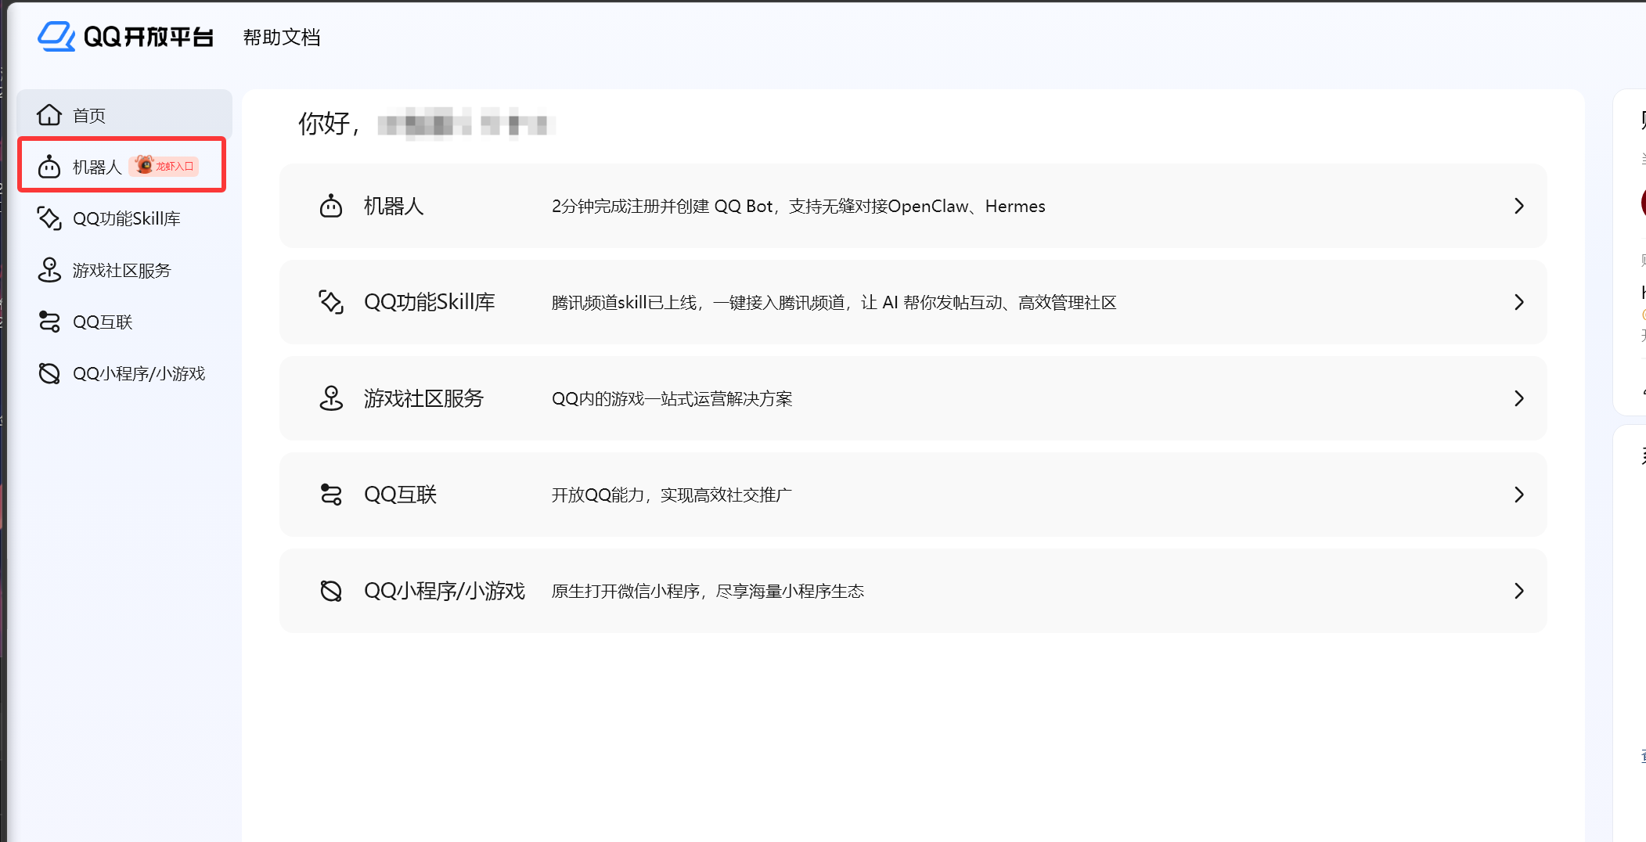Screen dimensions: 1646x842
Task: Click the QQ小程序/小游戏 card icon
Action: tap(331, 591)
